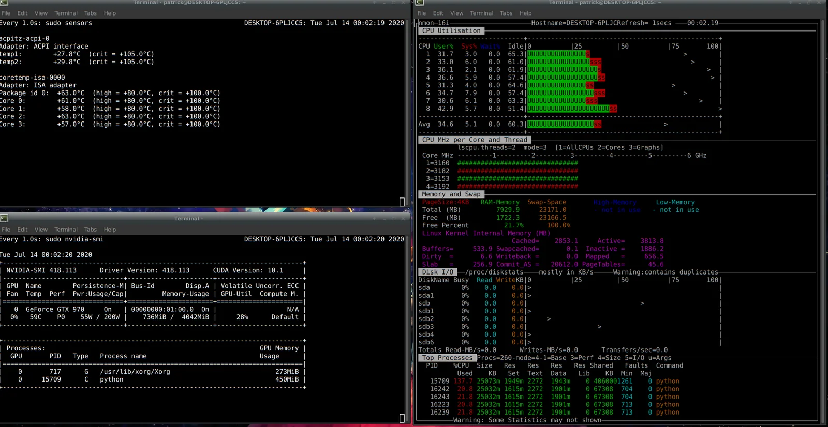Open Tabs menu in the nvidia-smi terminal
The width and height of the screenshot is (828, 427).
pos(91,230)
